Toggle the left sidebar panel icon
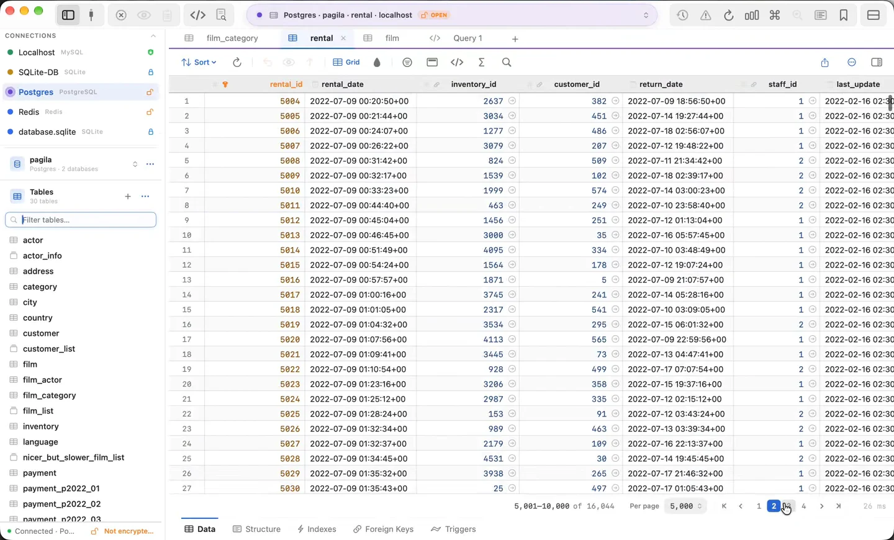Screen dimensions: 894x540 [x=68, y=15]
